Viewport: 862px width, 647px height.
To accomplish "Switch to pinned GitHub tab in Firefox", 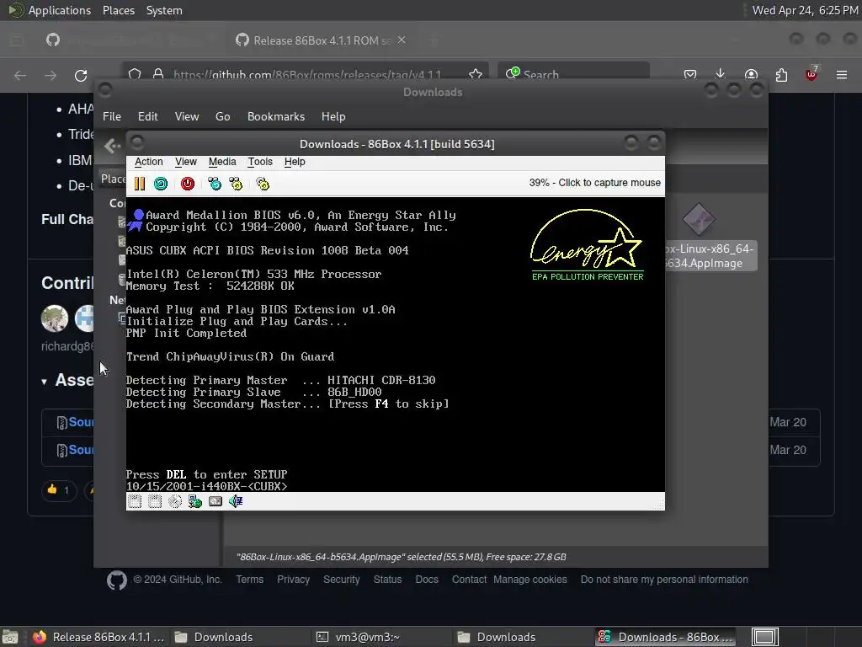I will pos(53,40).
